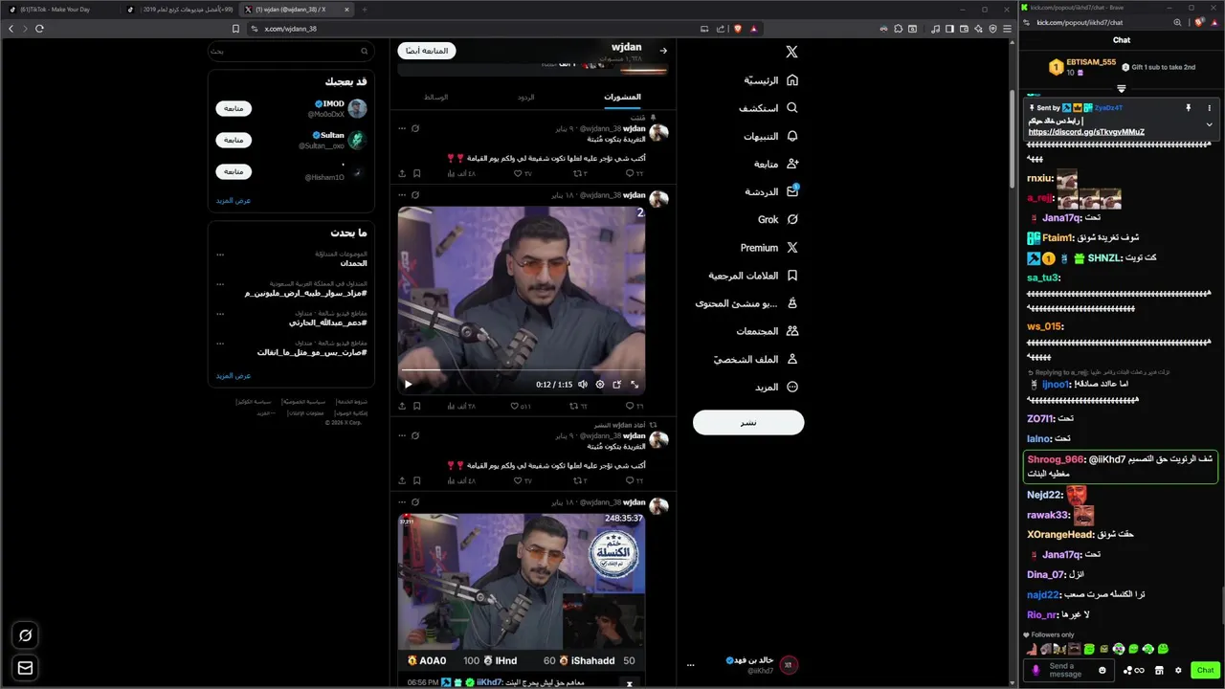This screenshot has height=689, width=1225.
Task: Open the Kick chat settings gear
Action: pos(1178,670)
